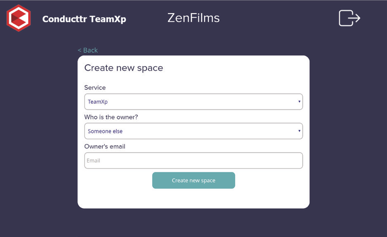Click the logout exit arrow icon
The width and height of the screenshot is (387, 237).
coord(349,18)
